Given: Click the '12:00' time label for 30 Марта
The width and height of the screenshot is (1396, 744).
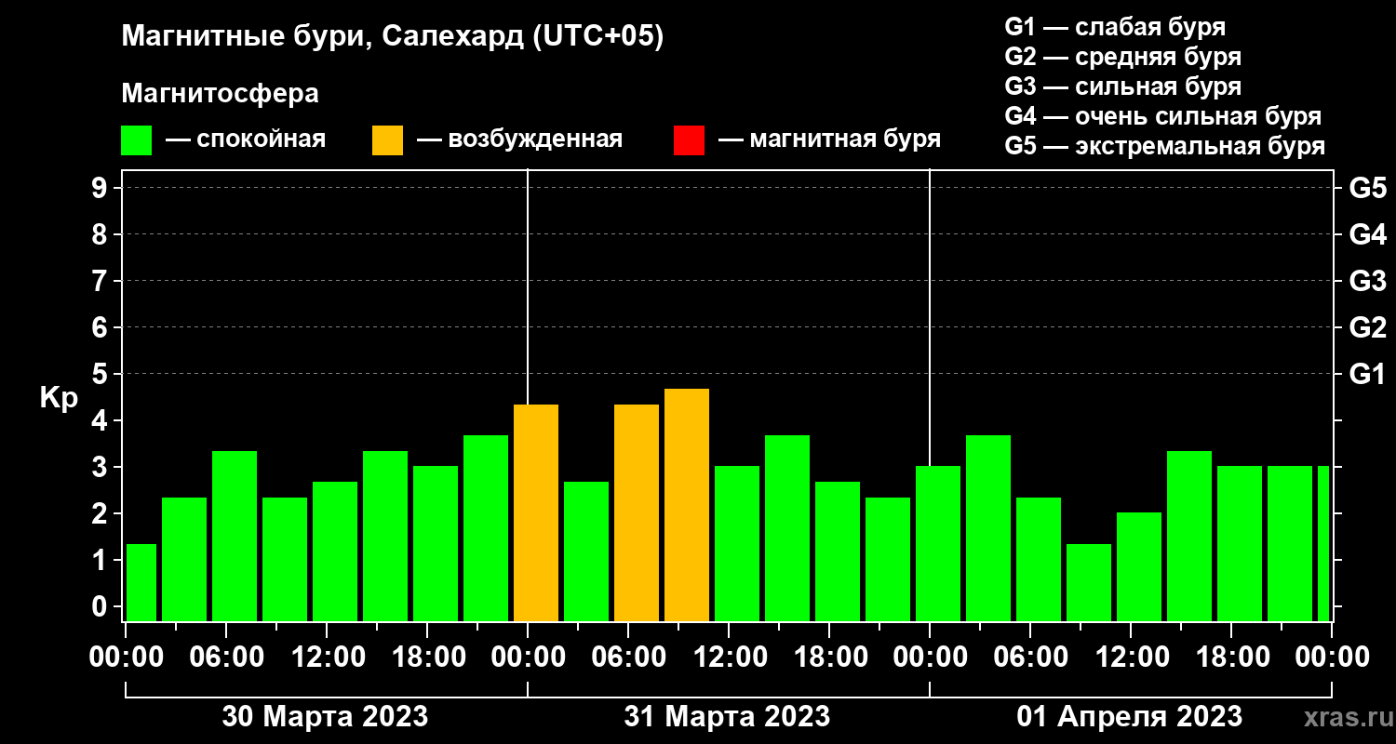Looking at the screenshot, I should 327,657.
